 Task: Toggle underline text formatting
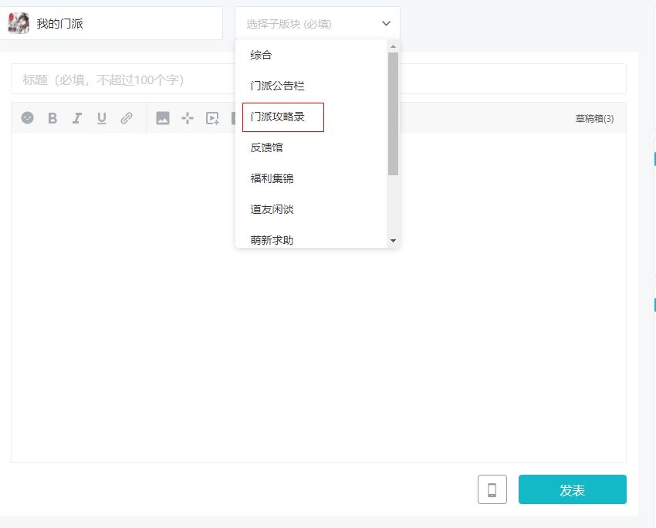[102, 118]
